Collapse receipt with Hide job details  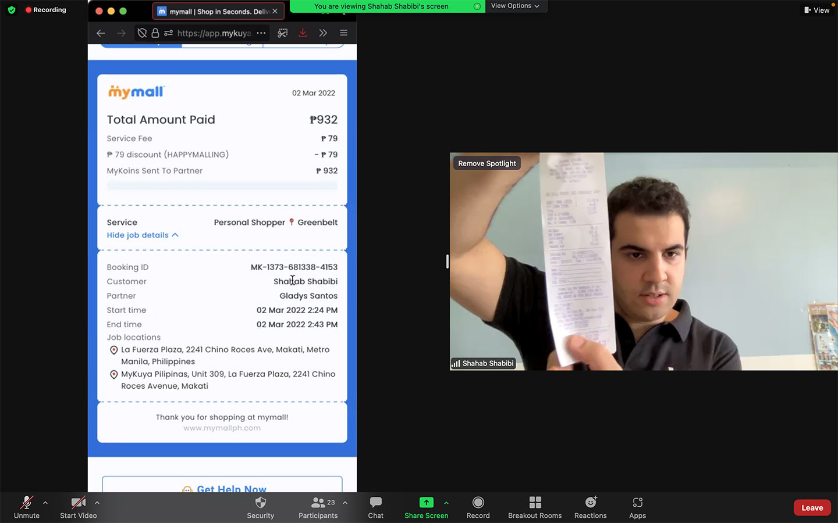[x=143, y=235]
